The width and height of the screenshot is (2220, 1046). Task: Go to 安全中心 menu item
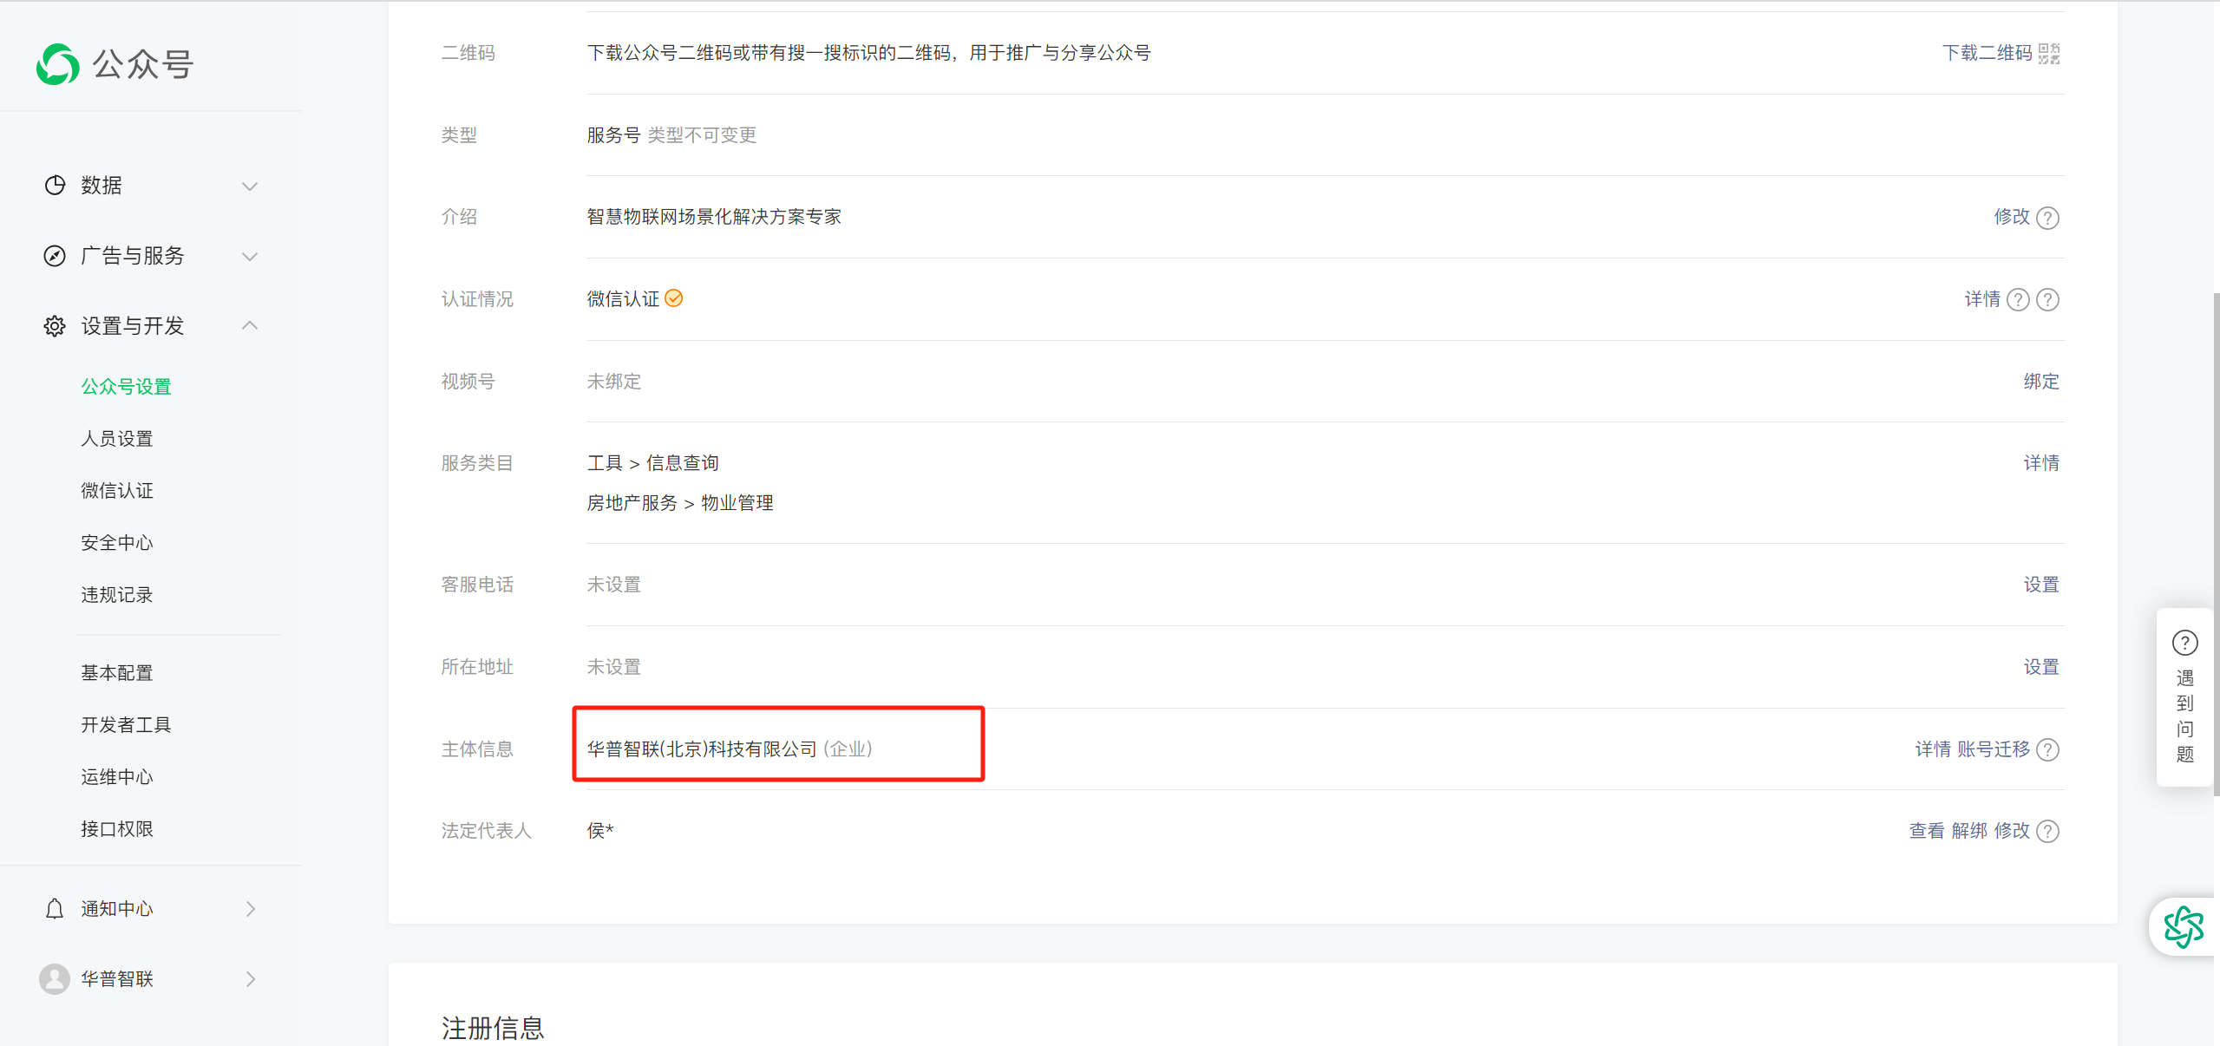[117, 543]
